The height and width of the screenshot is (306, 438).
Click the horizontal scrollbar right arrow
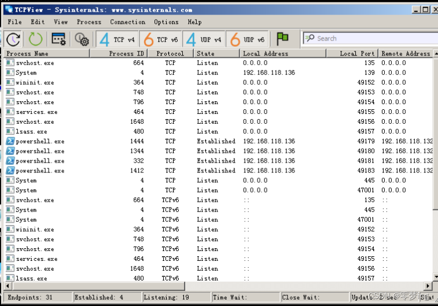428,286
